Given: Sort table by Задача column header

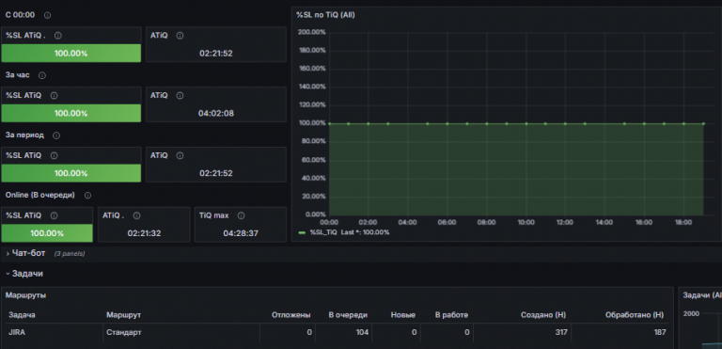Looking at the screenshot, I should (23, 315).
